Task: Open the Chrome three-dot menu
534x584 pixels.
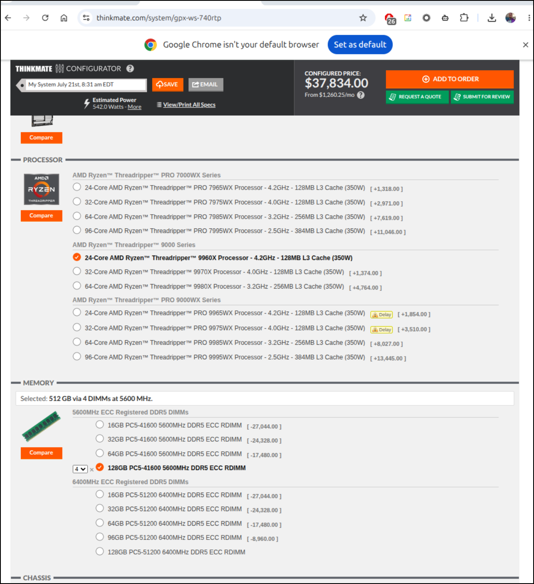Action: click(529, 18)
